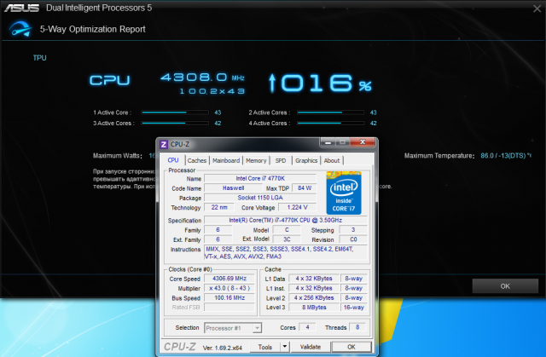Click the Family value 6 field
This screenshot has height=357, width=546.
coord(218,230)
